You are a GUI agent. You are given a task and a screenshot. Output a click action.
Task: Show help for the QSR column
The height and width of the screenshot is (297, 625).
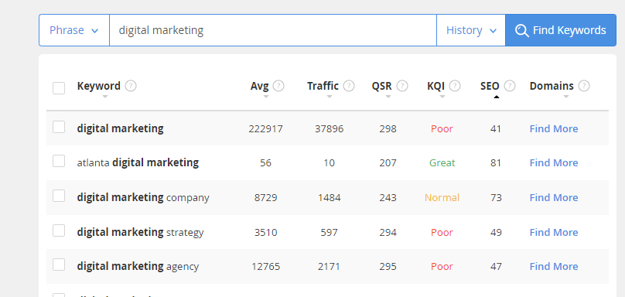point(402,86)
